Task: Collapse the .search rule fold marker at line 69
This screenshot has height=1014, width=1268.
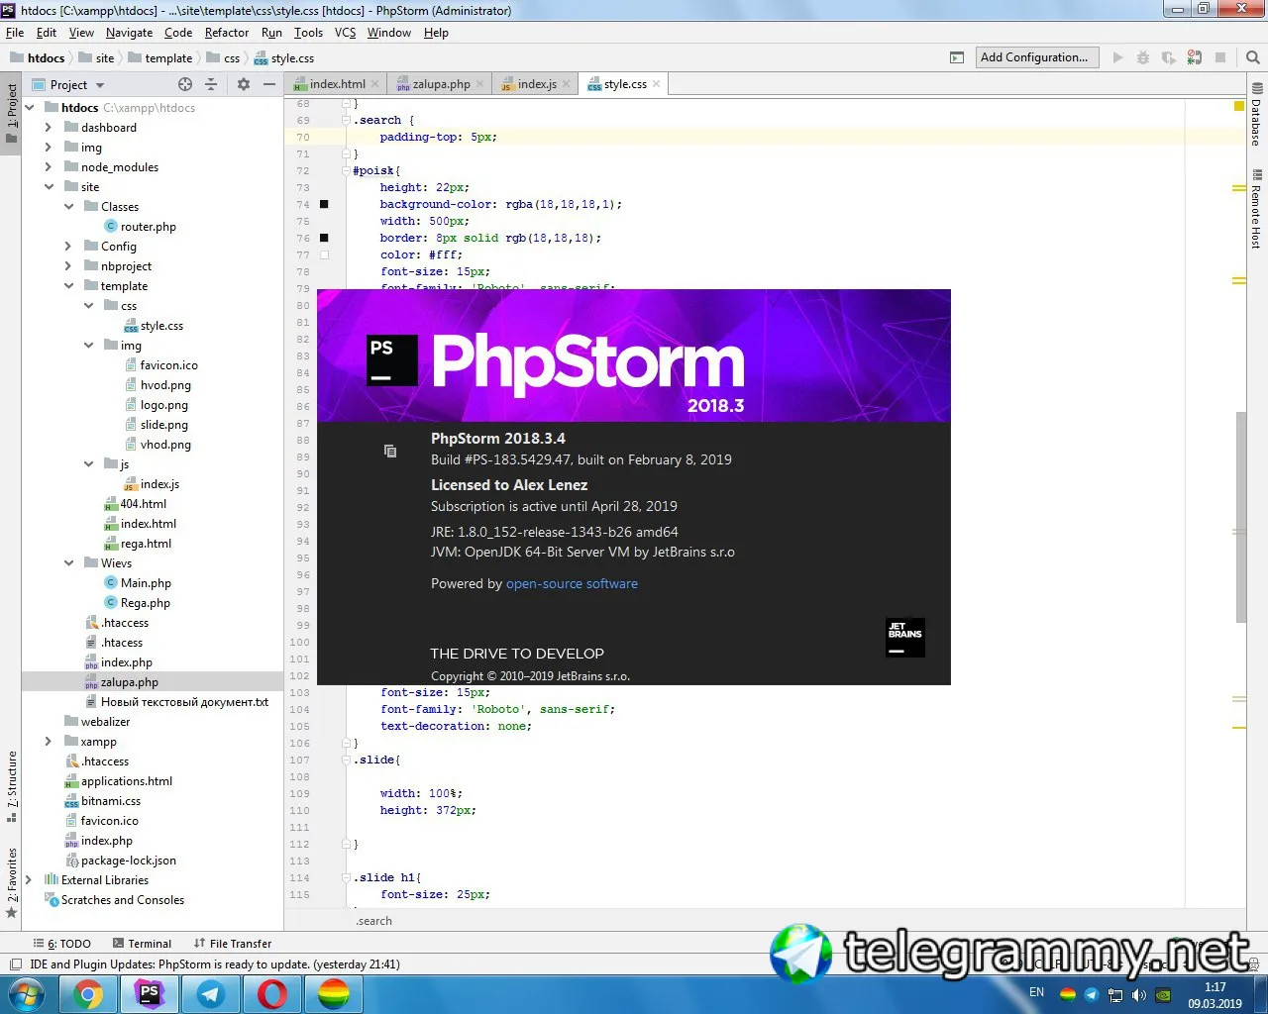Action: click(347, 120)
